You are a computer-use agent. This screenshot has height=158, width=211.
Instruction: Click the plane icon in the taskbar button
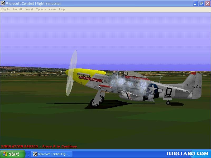(x=35, y=154)
